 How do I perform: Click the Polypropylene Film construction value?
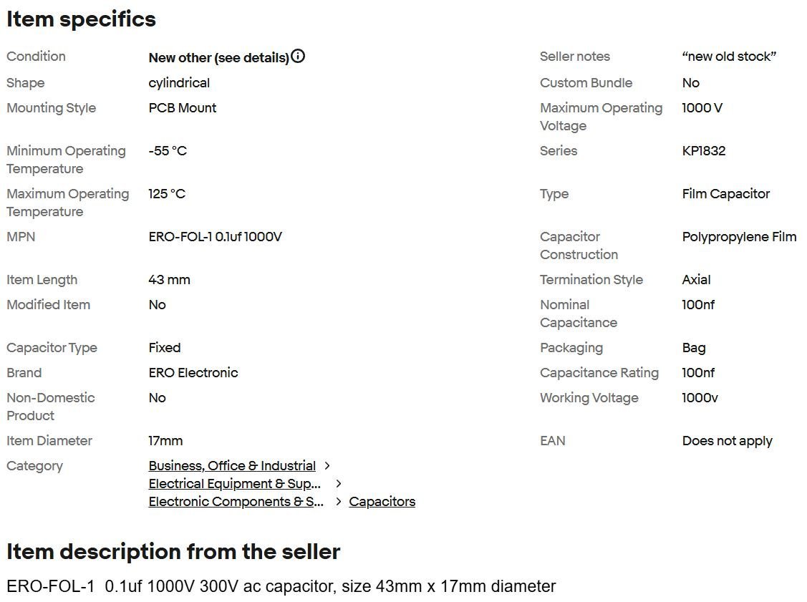(739, 237)
